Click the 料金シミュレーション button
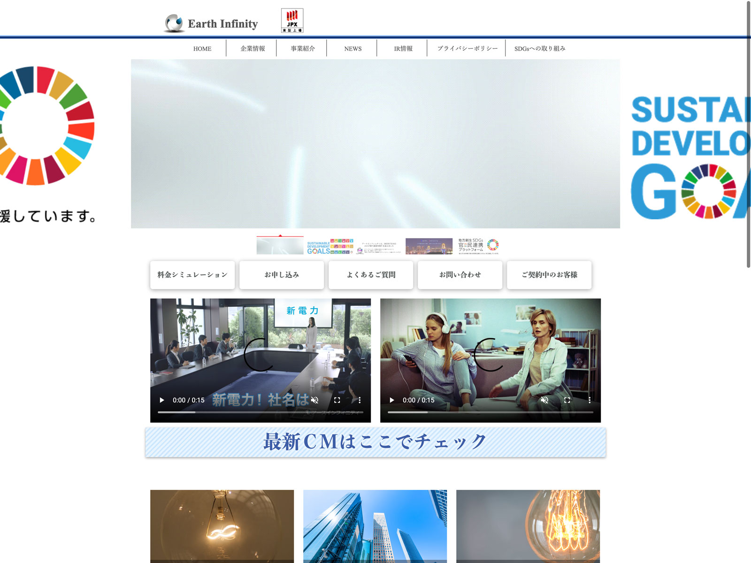This screenshot has height=563, width=751. (x=192, y=275)
